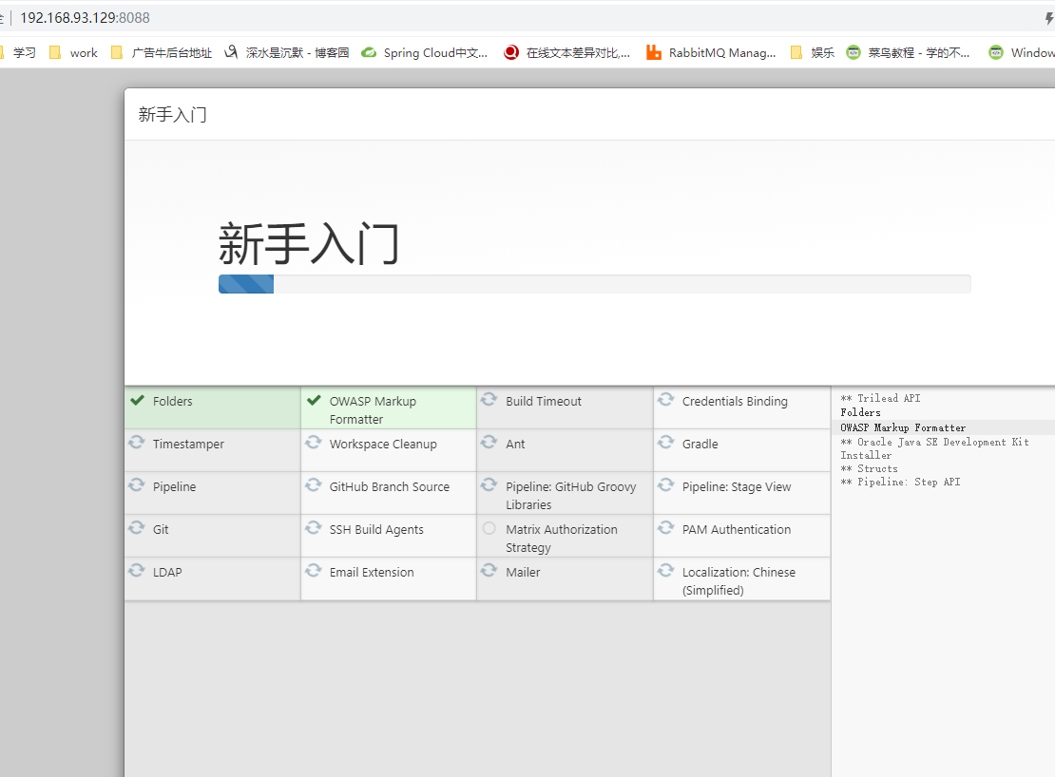Open the 深水是沉默 - 博客园 bookmark
The image size is (1055, 777).
click(285, 52)
